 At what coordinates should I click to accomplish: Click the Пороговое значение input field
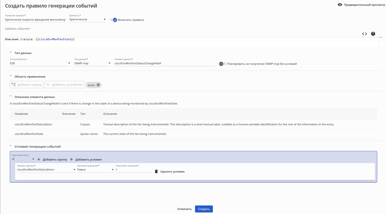[x=134, y=170]
